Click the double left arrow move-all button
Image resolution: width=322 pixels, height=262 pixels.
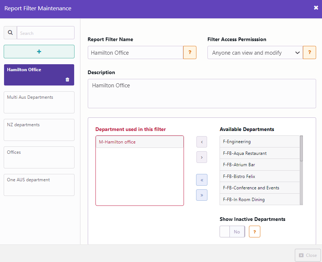pyautogui.click(x=202, y=180)
